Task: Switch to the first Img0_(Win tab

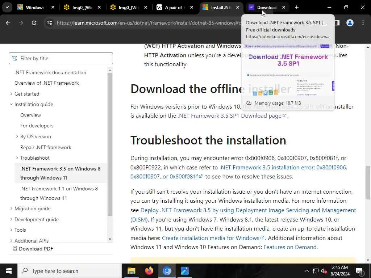Action: (82, 7)
